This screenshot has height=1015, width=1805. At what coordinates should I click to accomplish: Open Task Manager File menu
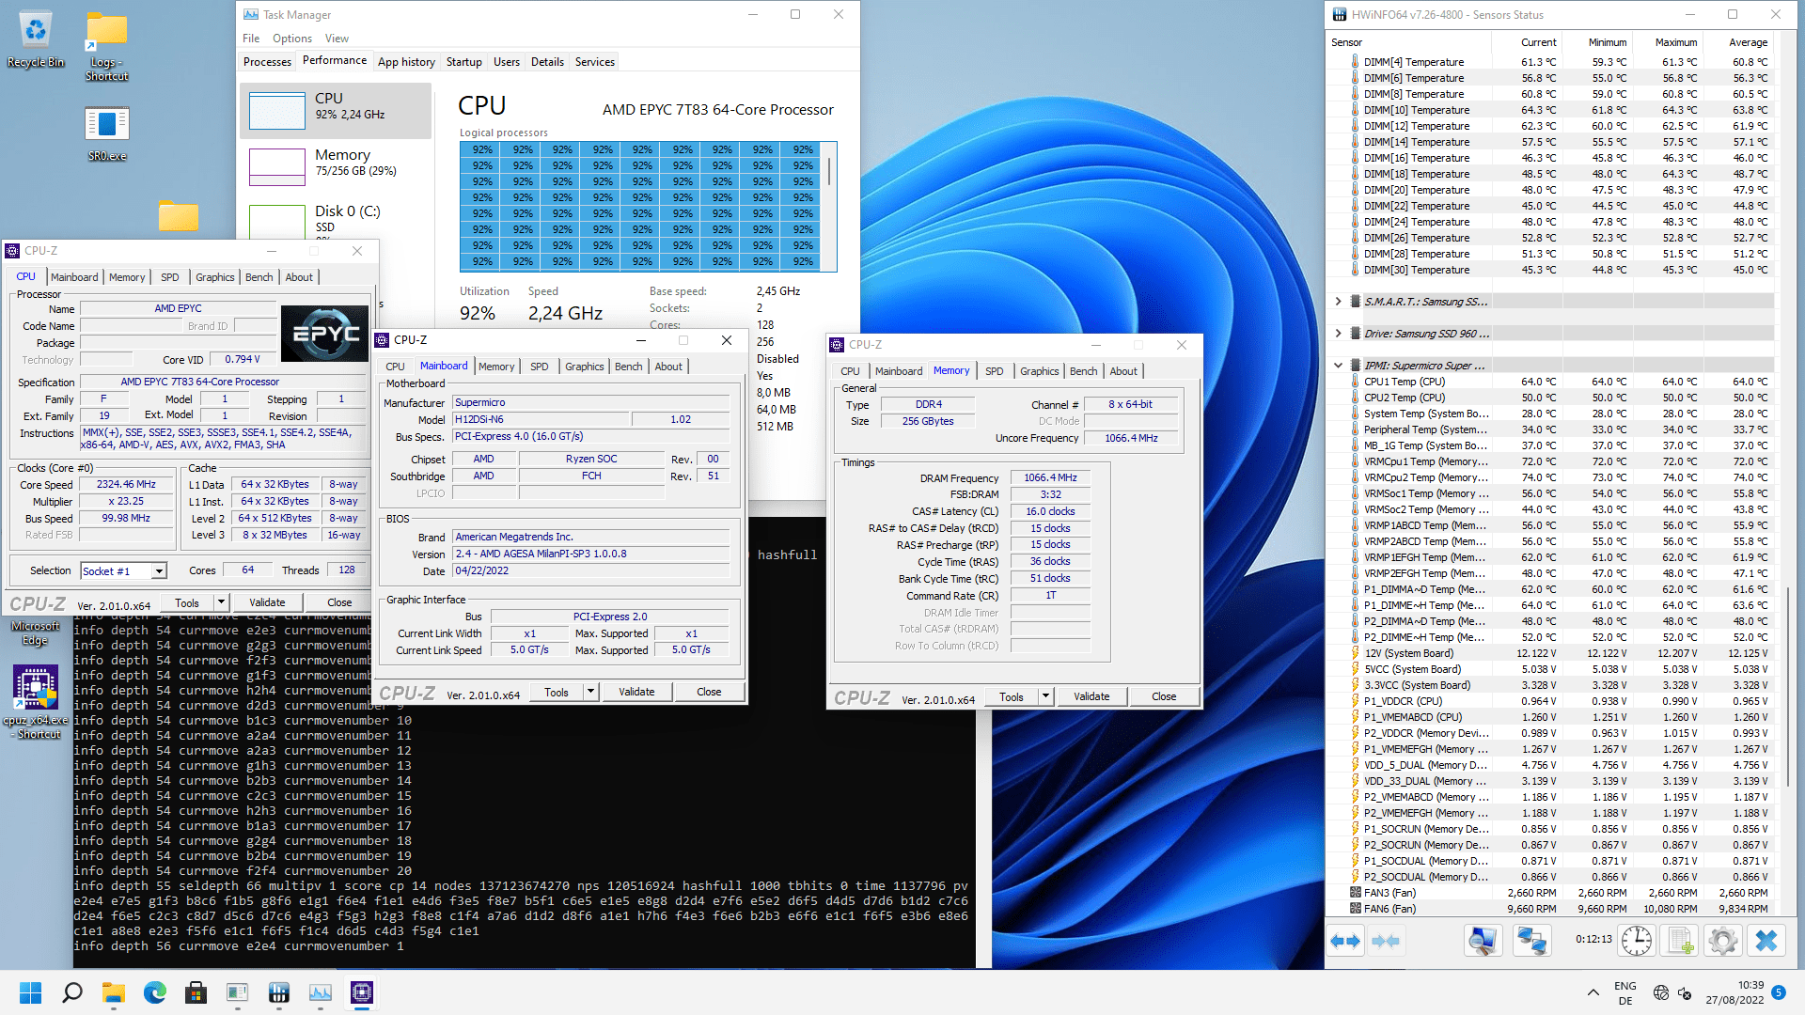[x=251, y=39]
